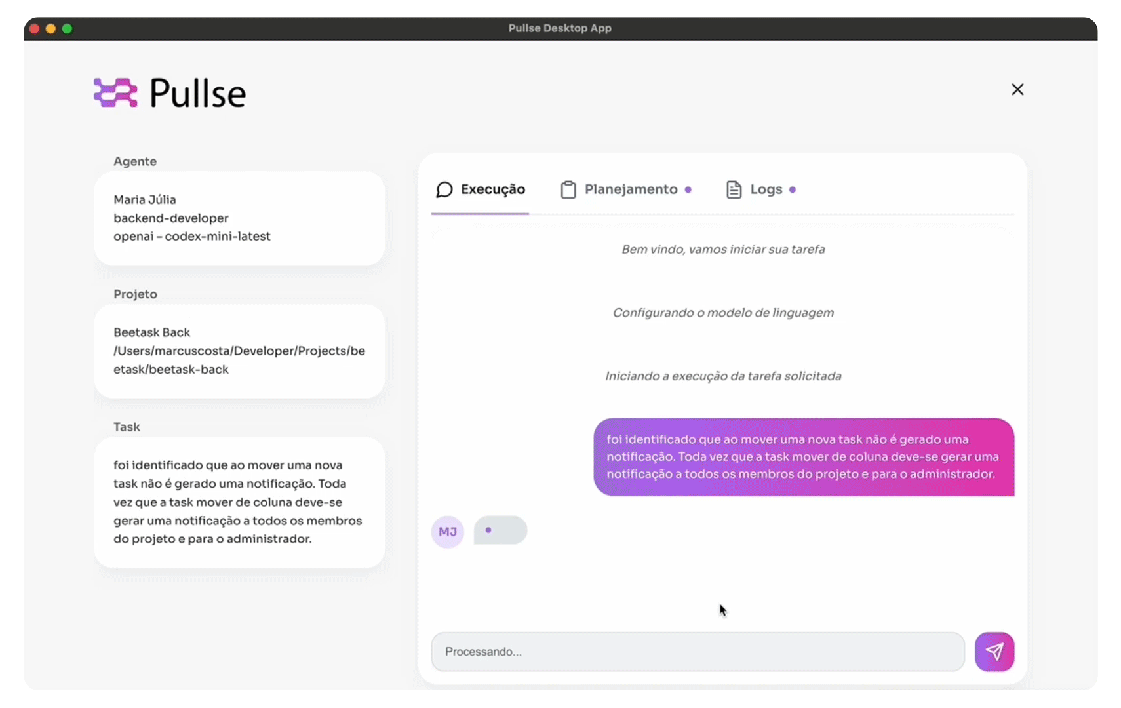Click the backend-developer role text

click(171, 218)
